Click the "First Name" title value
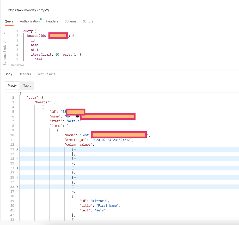The width and height of the screenshot is (239, 225). 107,206
